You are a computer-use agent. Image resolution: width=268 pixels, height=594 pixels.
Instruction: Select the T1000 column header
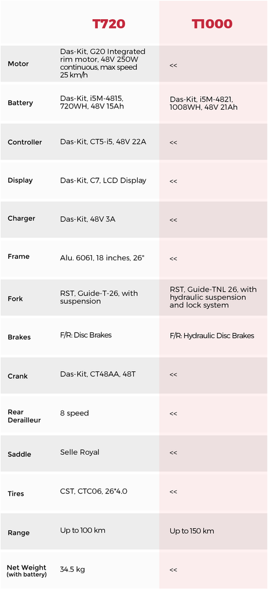coord(212,24)
